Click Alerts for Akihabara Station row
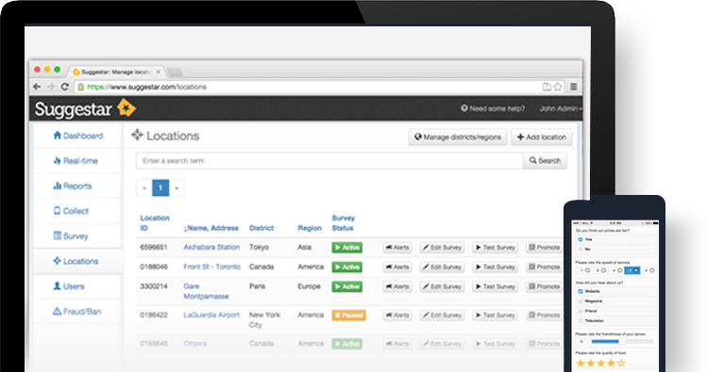Screen dimensions: 707x372 [x=397, y=248]
